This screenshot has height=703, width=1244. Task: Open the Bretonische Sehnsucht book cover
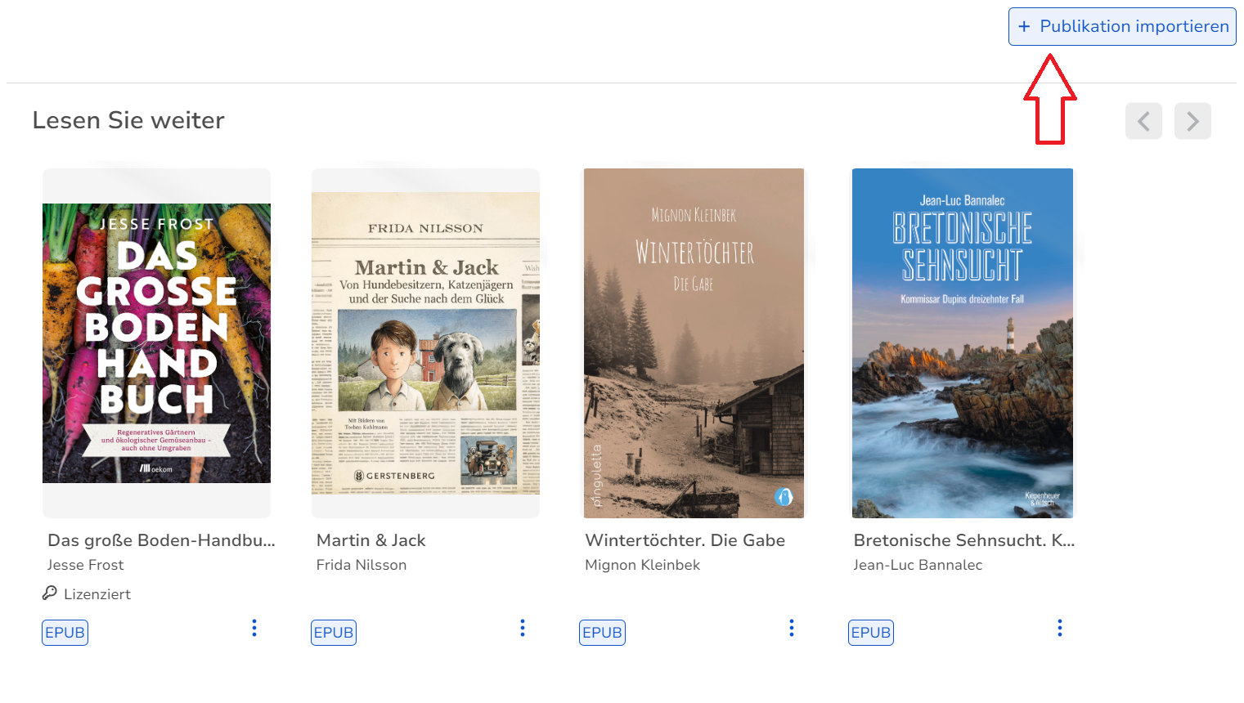(x=962, y=343)
